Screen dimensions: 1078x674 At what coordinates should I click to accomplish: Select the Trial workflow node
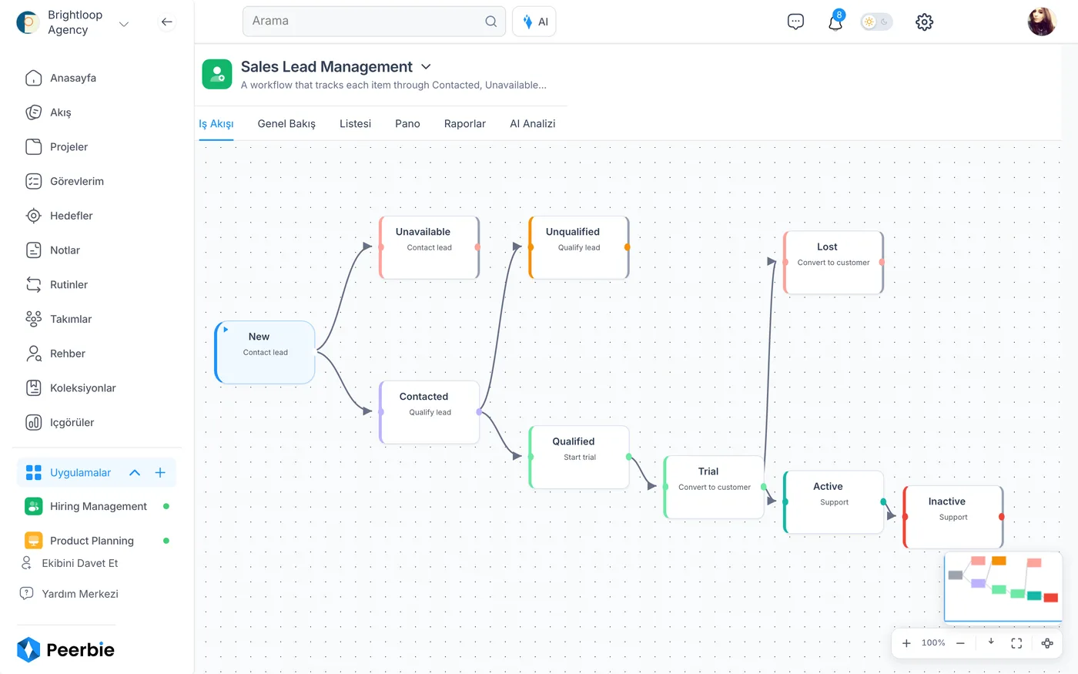coord(714,487)
